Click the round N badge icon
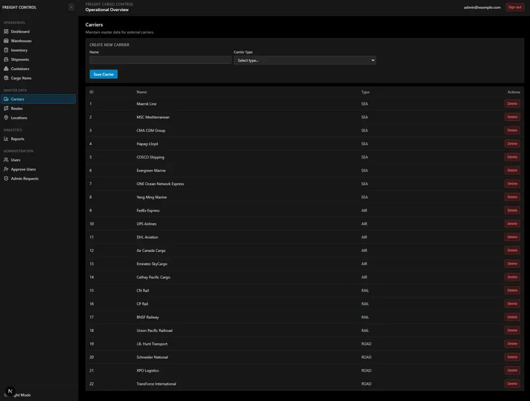Viewport: 530px width, 401px height. coord(10,391)
